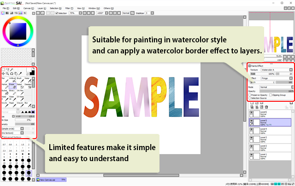
Task: Open the Canvas menu
Action: [27, 8]
